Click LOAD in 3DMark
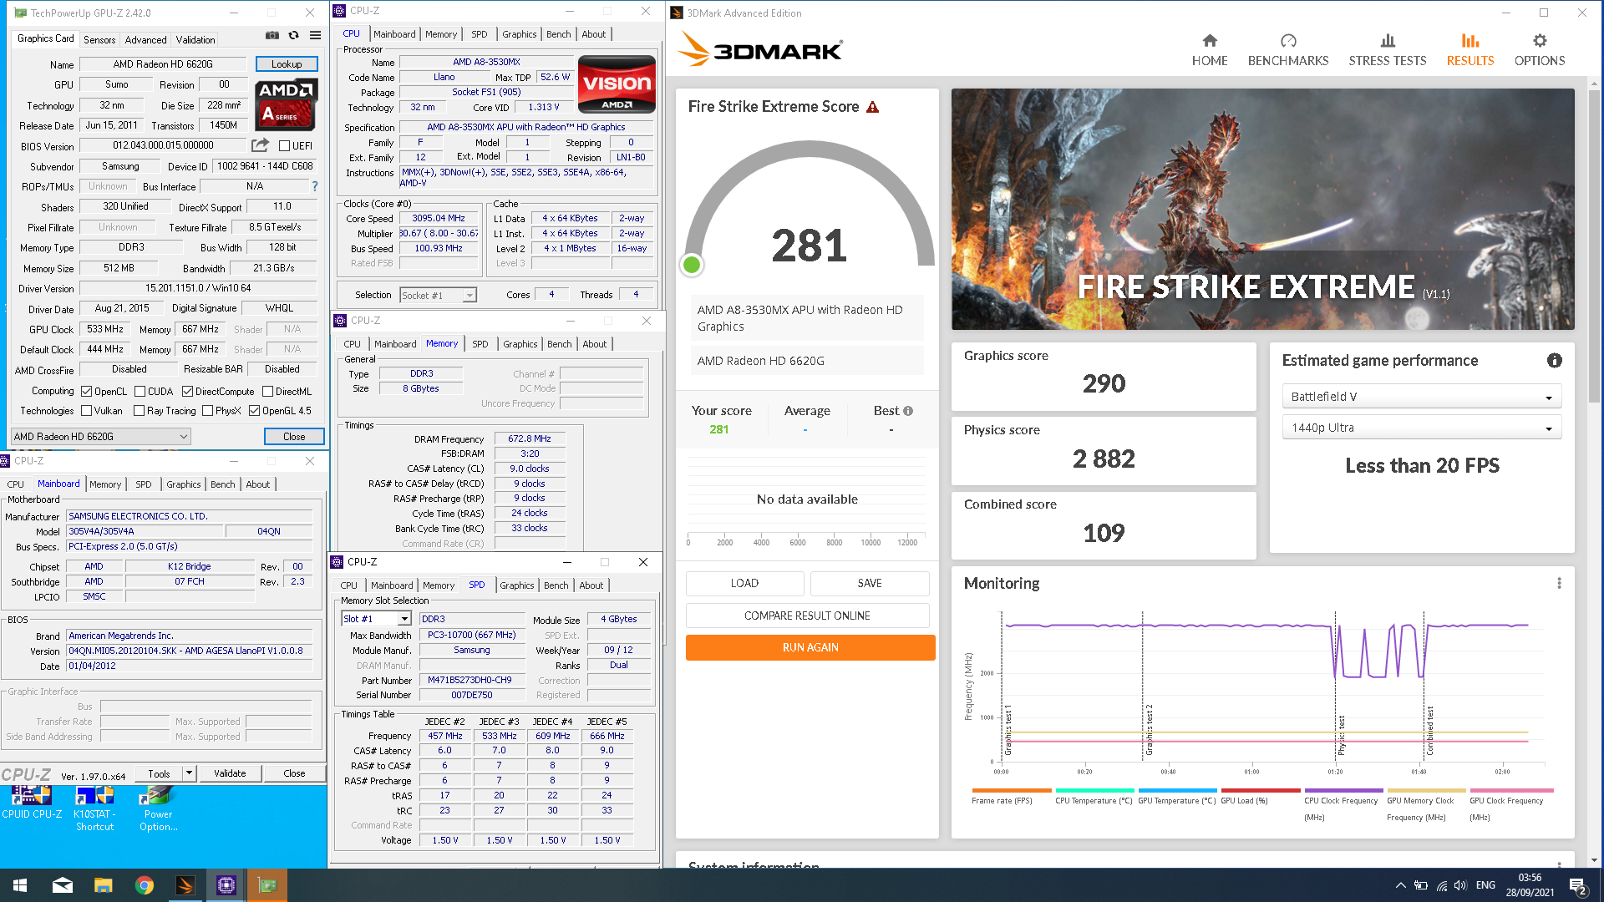1604x902 pixels. pos(744,583)
